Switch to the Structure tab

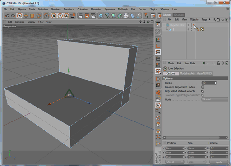tap(179, 15)
